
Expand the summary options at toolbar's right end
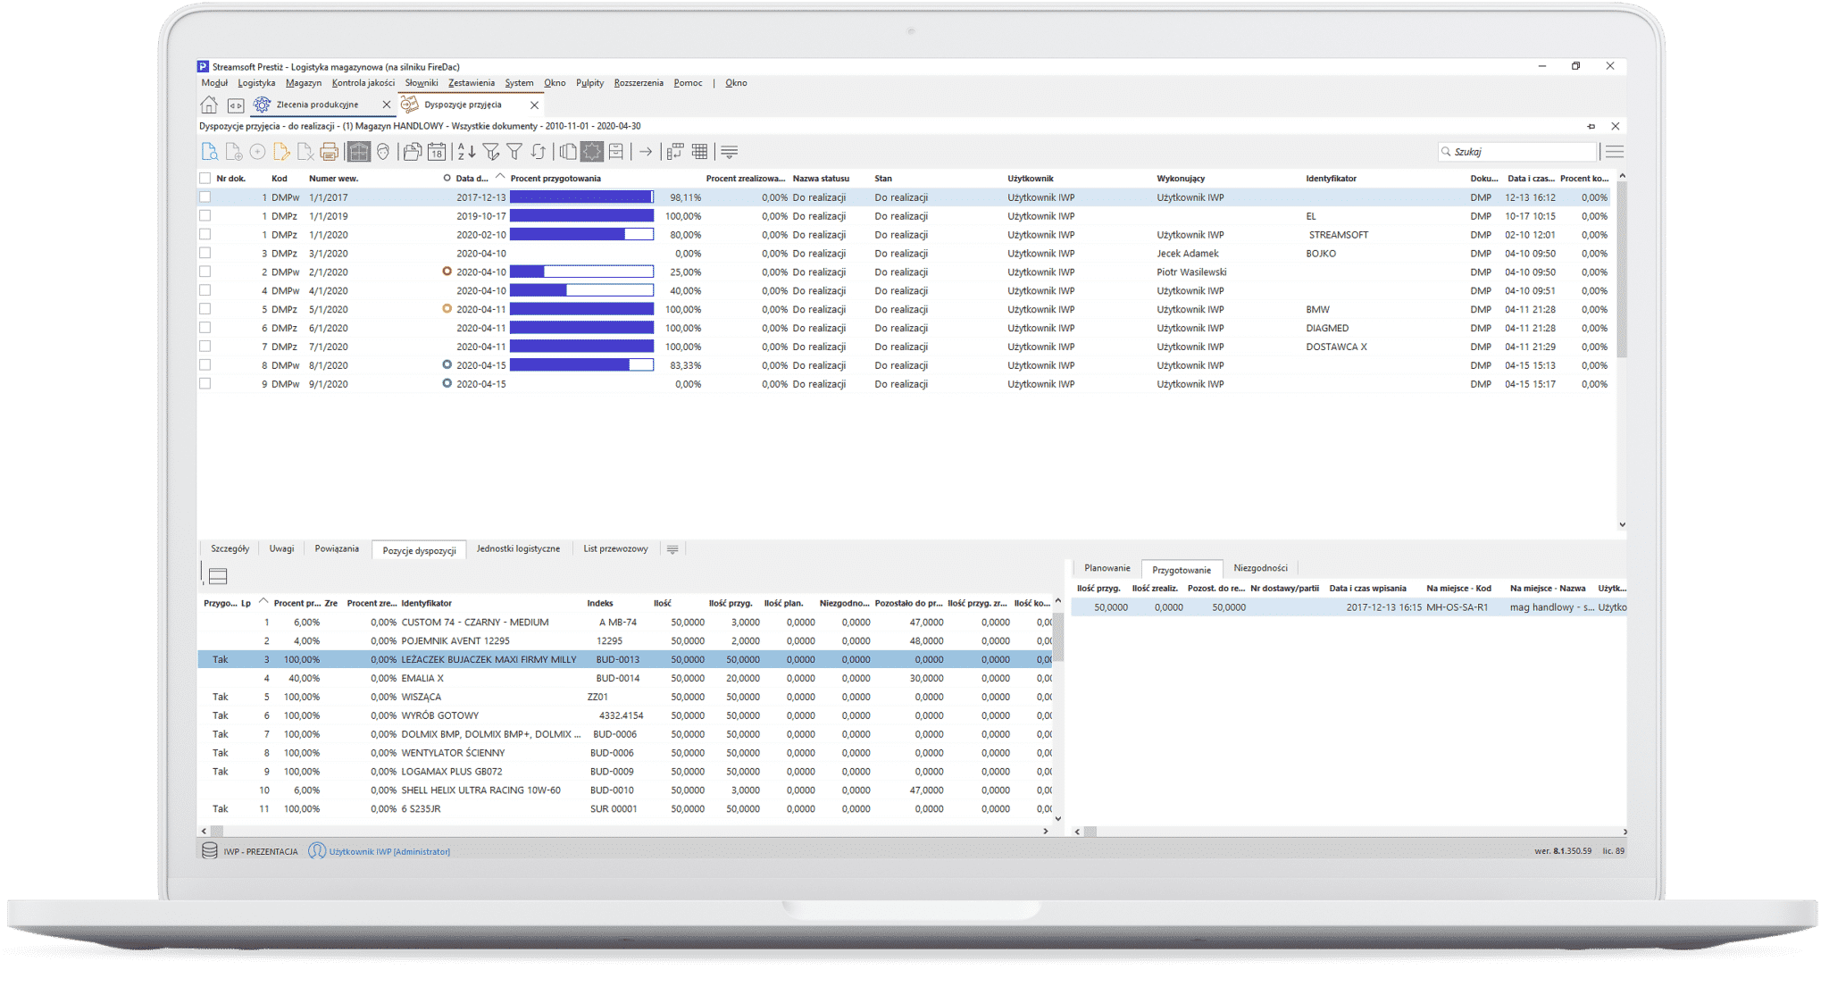[x=729, y=152]
